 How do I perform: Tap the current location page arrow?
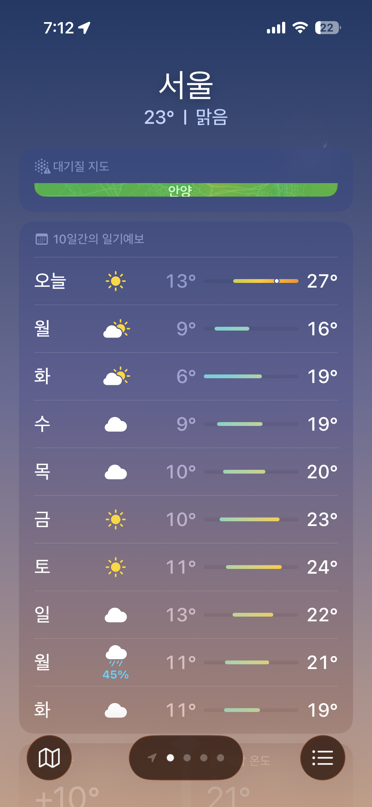(x=152, y=758)
